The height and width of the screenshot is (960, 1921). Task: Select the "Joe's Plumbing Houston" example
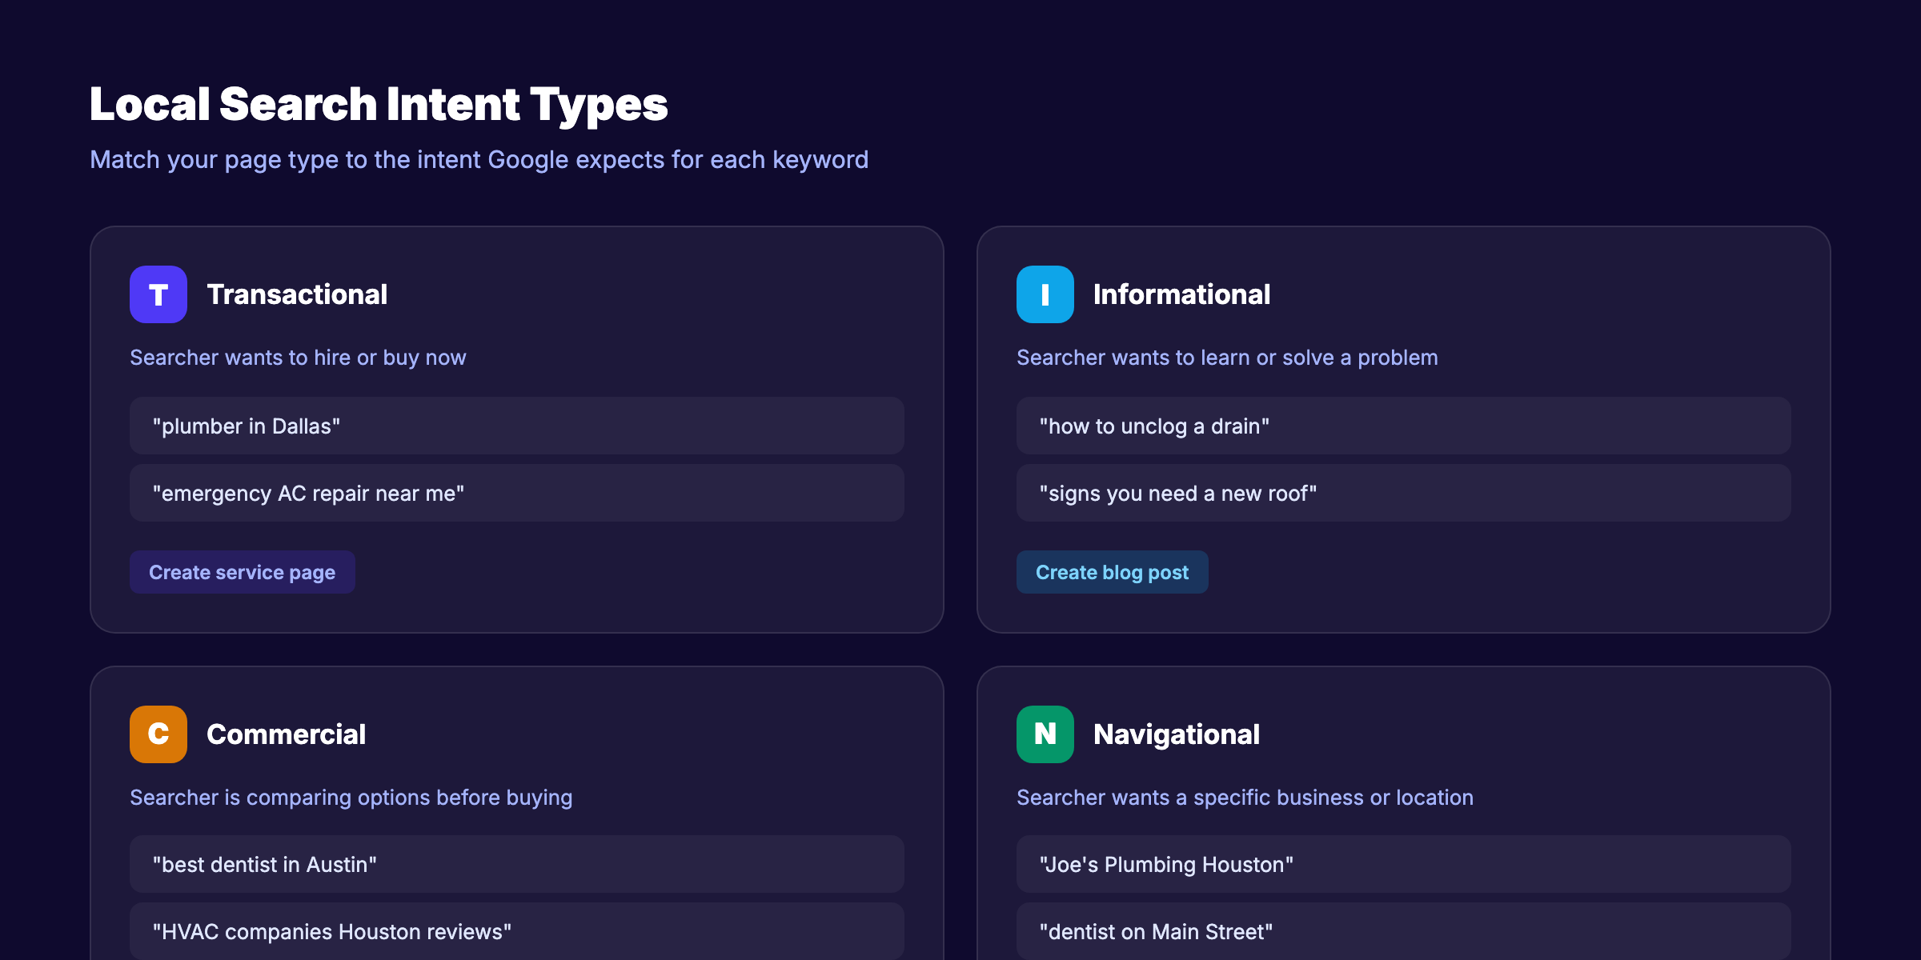(x=1403, y=864)
